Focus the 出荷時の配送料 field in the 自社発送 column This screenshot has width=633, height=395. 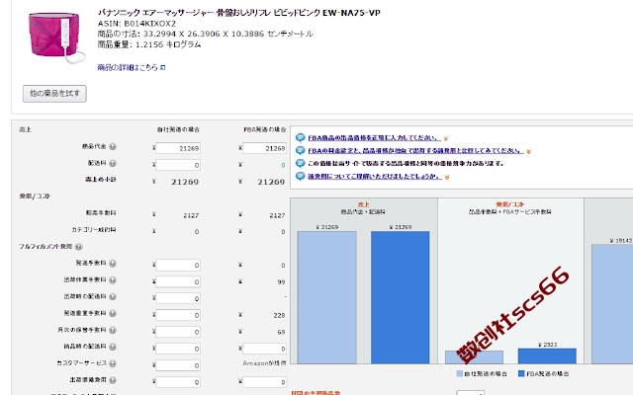(178, 298)
